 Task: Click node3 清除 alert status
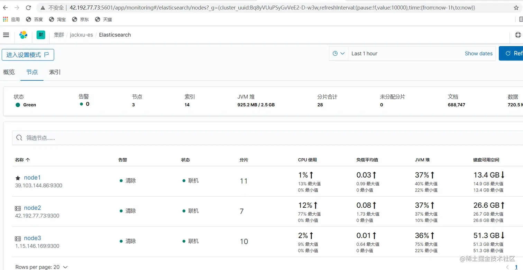coord(128,241)
